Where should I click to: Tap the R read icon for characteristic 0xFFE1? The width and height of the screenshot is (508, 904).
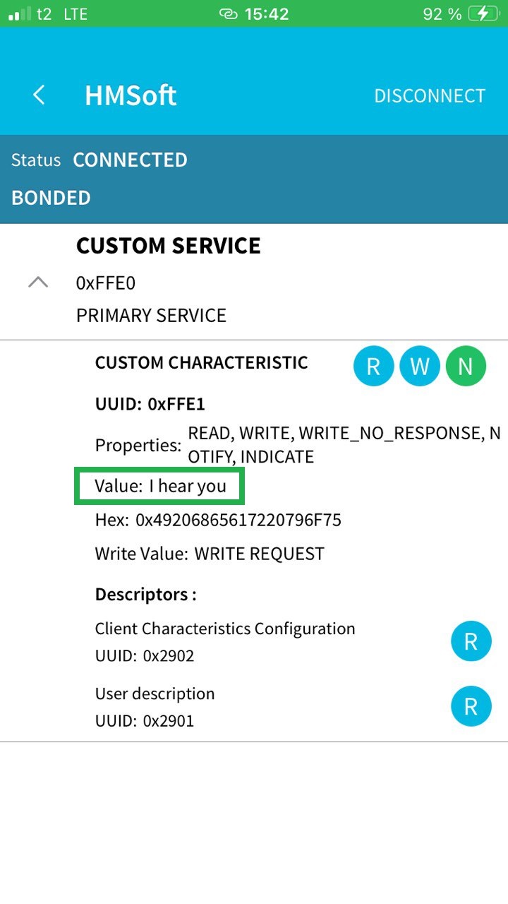[373, 366]
